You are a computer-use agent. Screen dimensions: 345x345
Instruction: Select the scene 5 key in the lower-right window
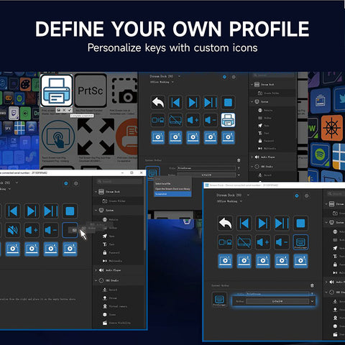(x=300, y=261)
